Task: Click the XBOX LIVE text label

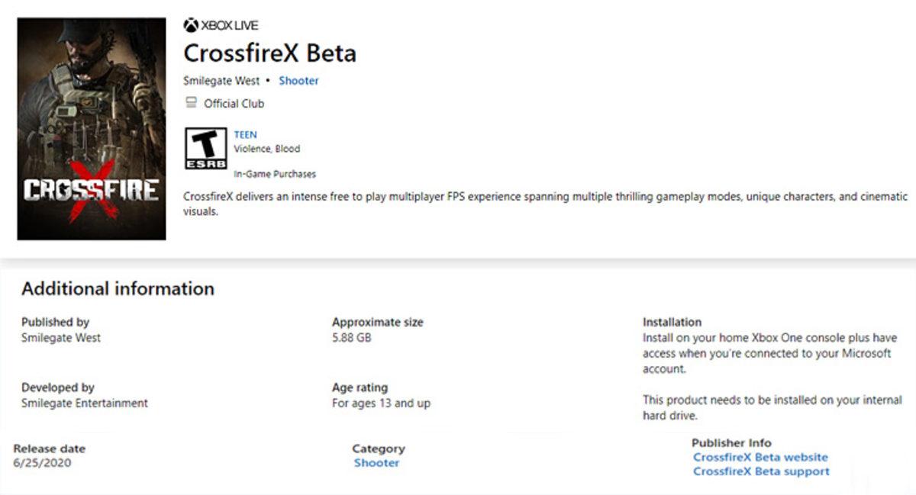Action: (x=231, y=26)
